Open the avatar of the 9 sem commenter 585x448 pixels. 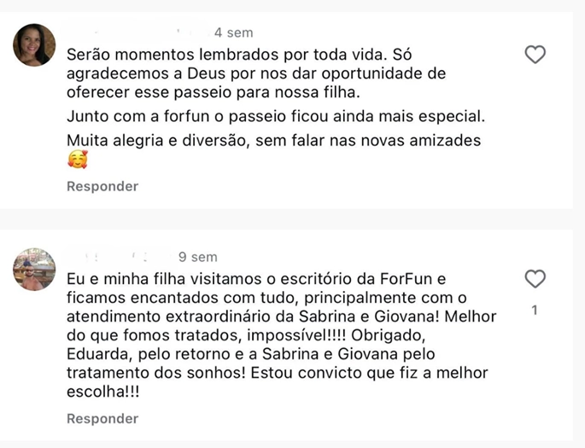tap(35, 270)
